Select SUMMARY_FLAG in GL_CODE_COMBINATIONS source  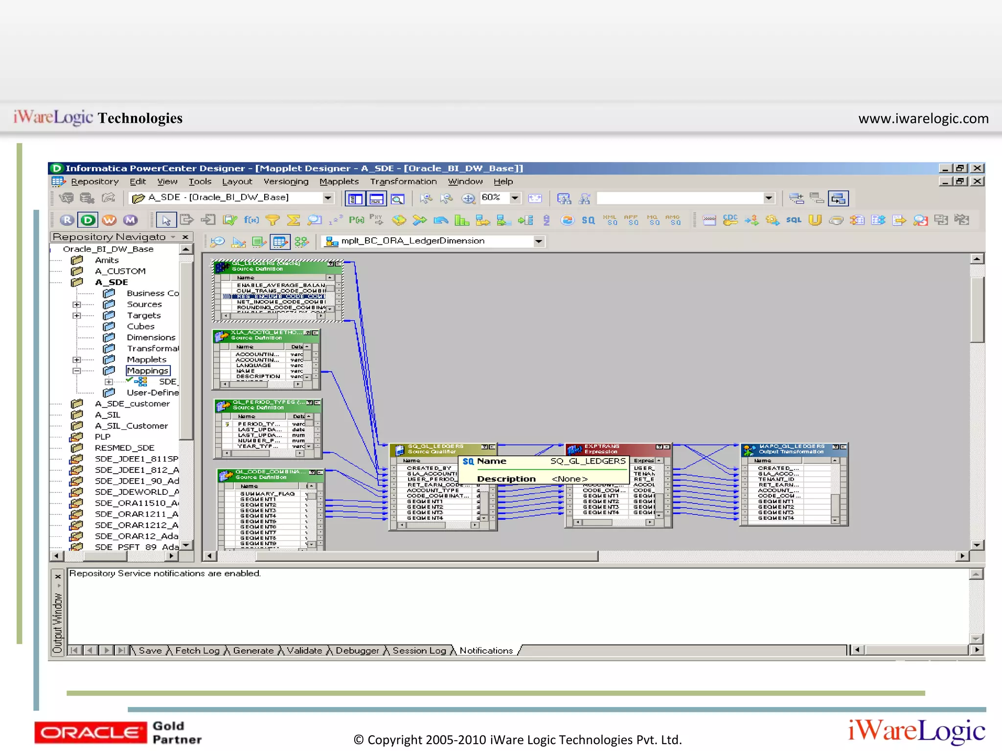click(269, 494)
